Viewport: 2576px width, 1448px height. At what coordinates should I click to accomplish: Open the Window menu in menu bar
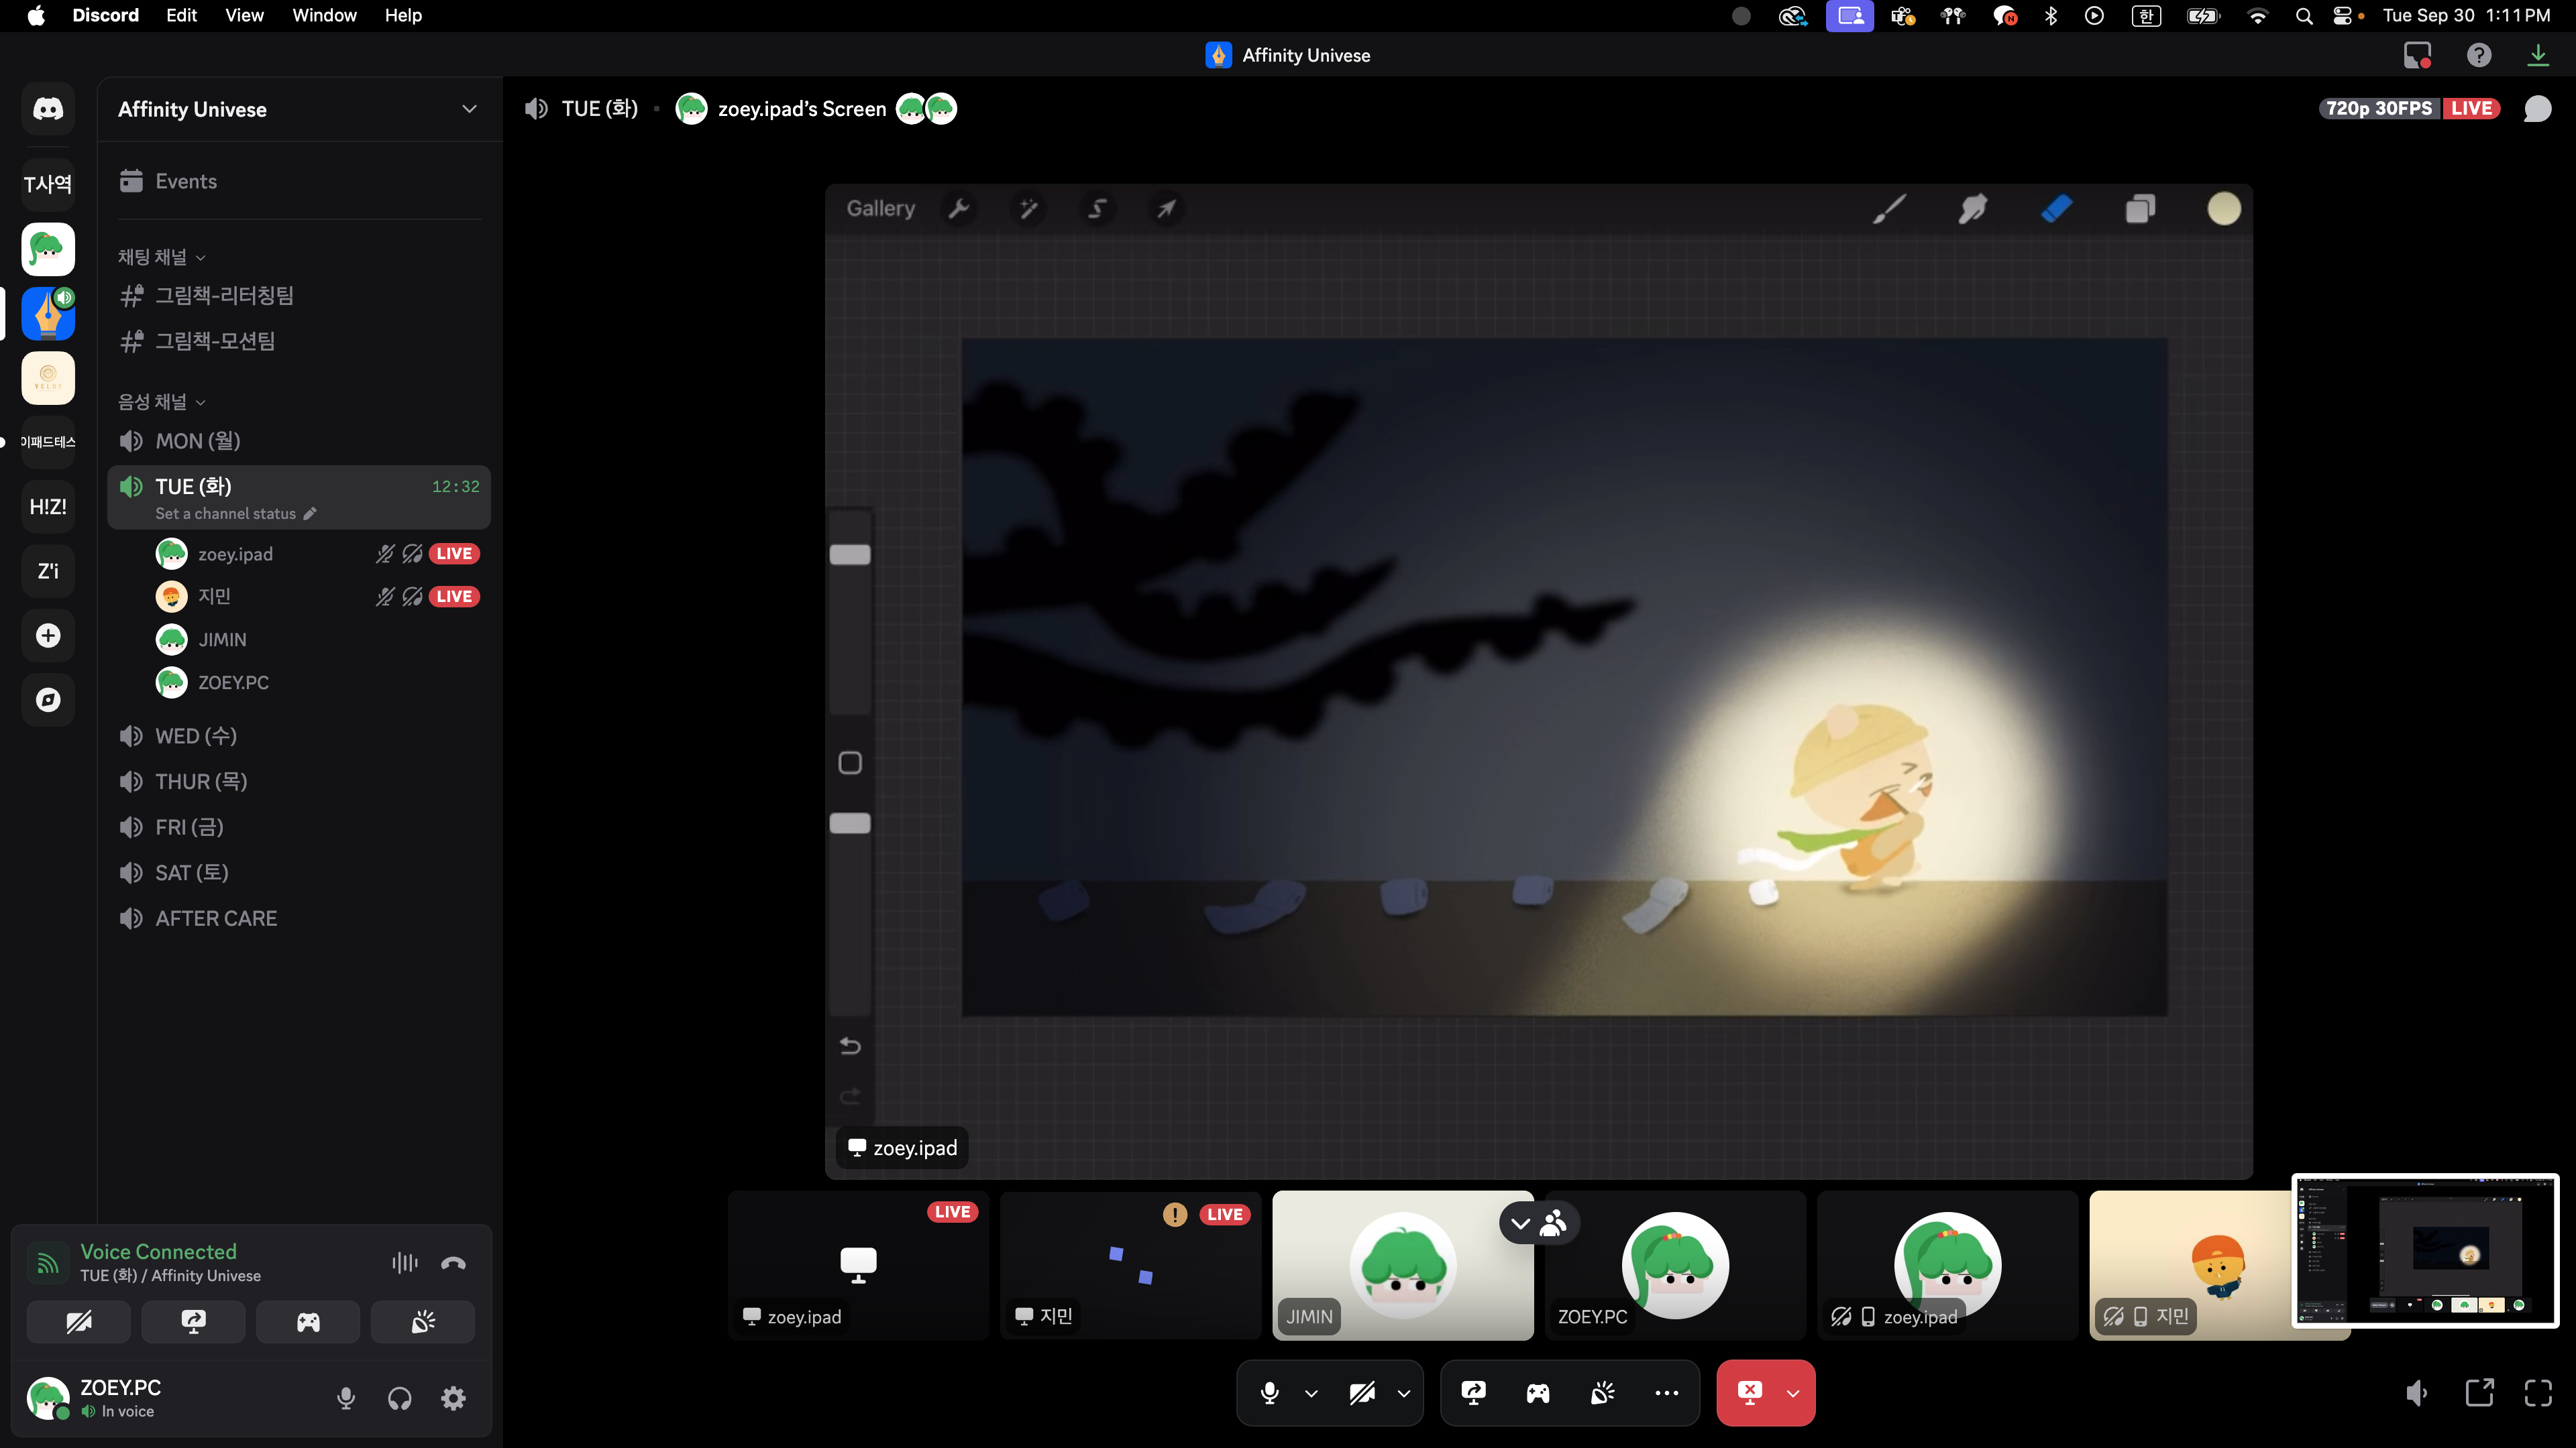(x=324, y=15)
